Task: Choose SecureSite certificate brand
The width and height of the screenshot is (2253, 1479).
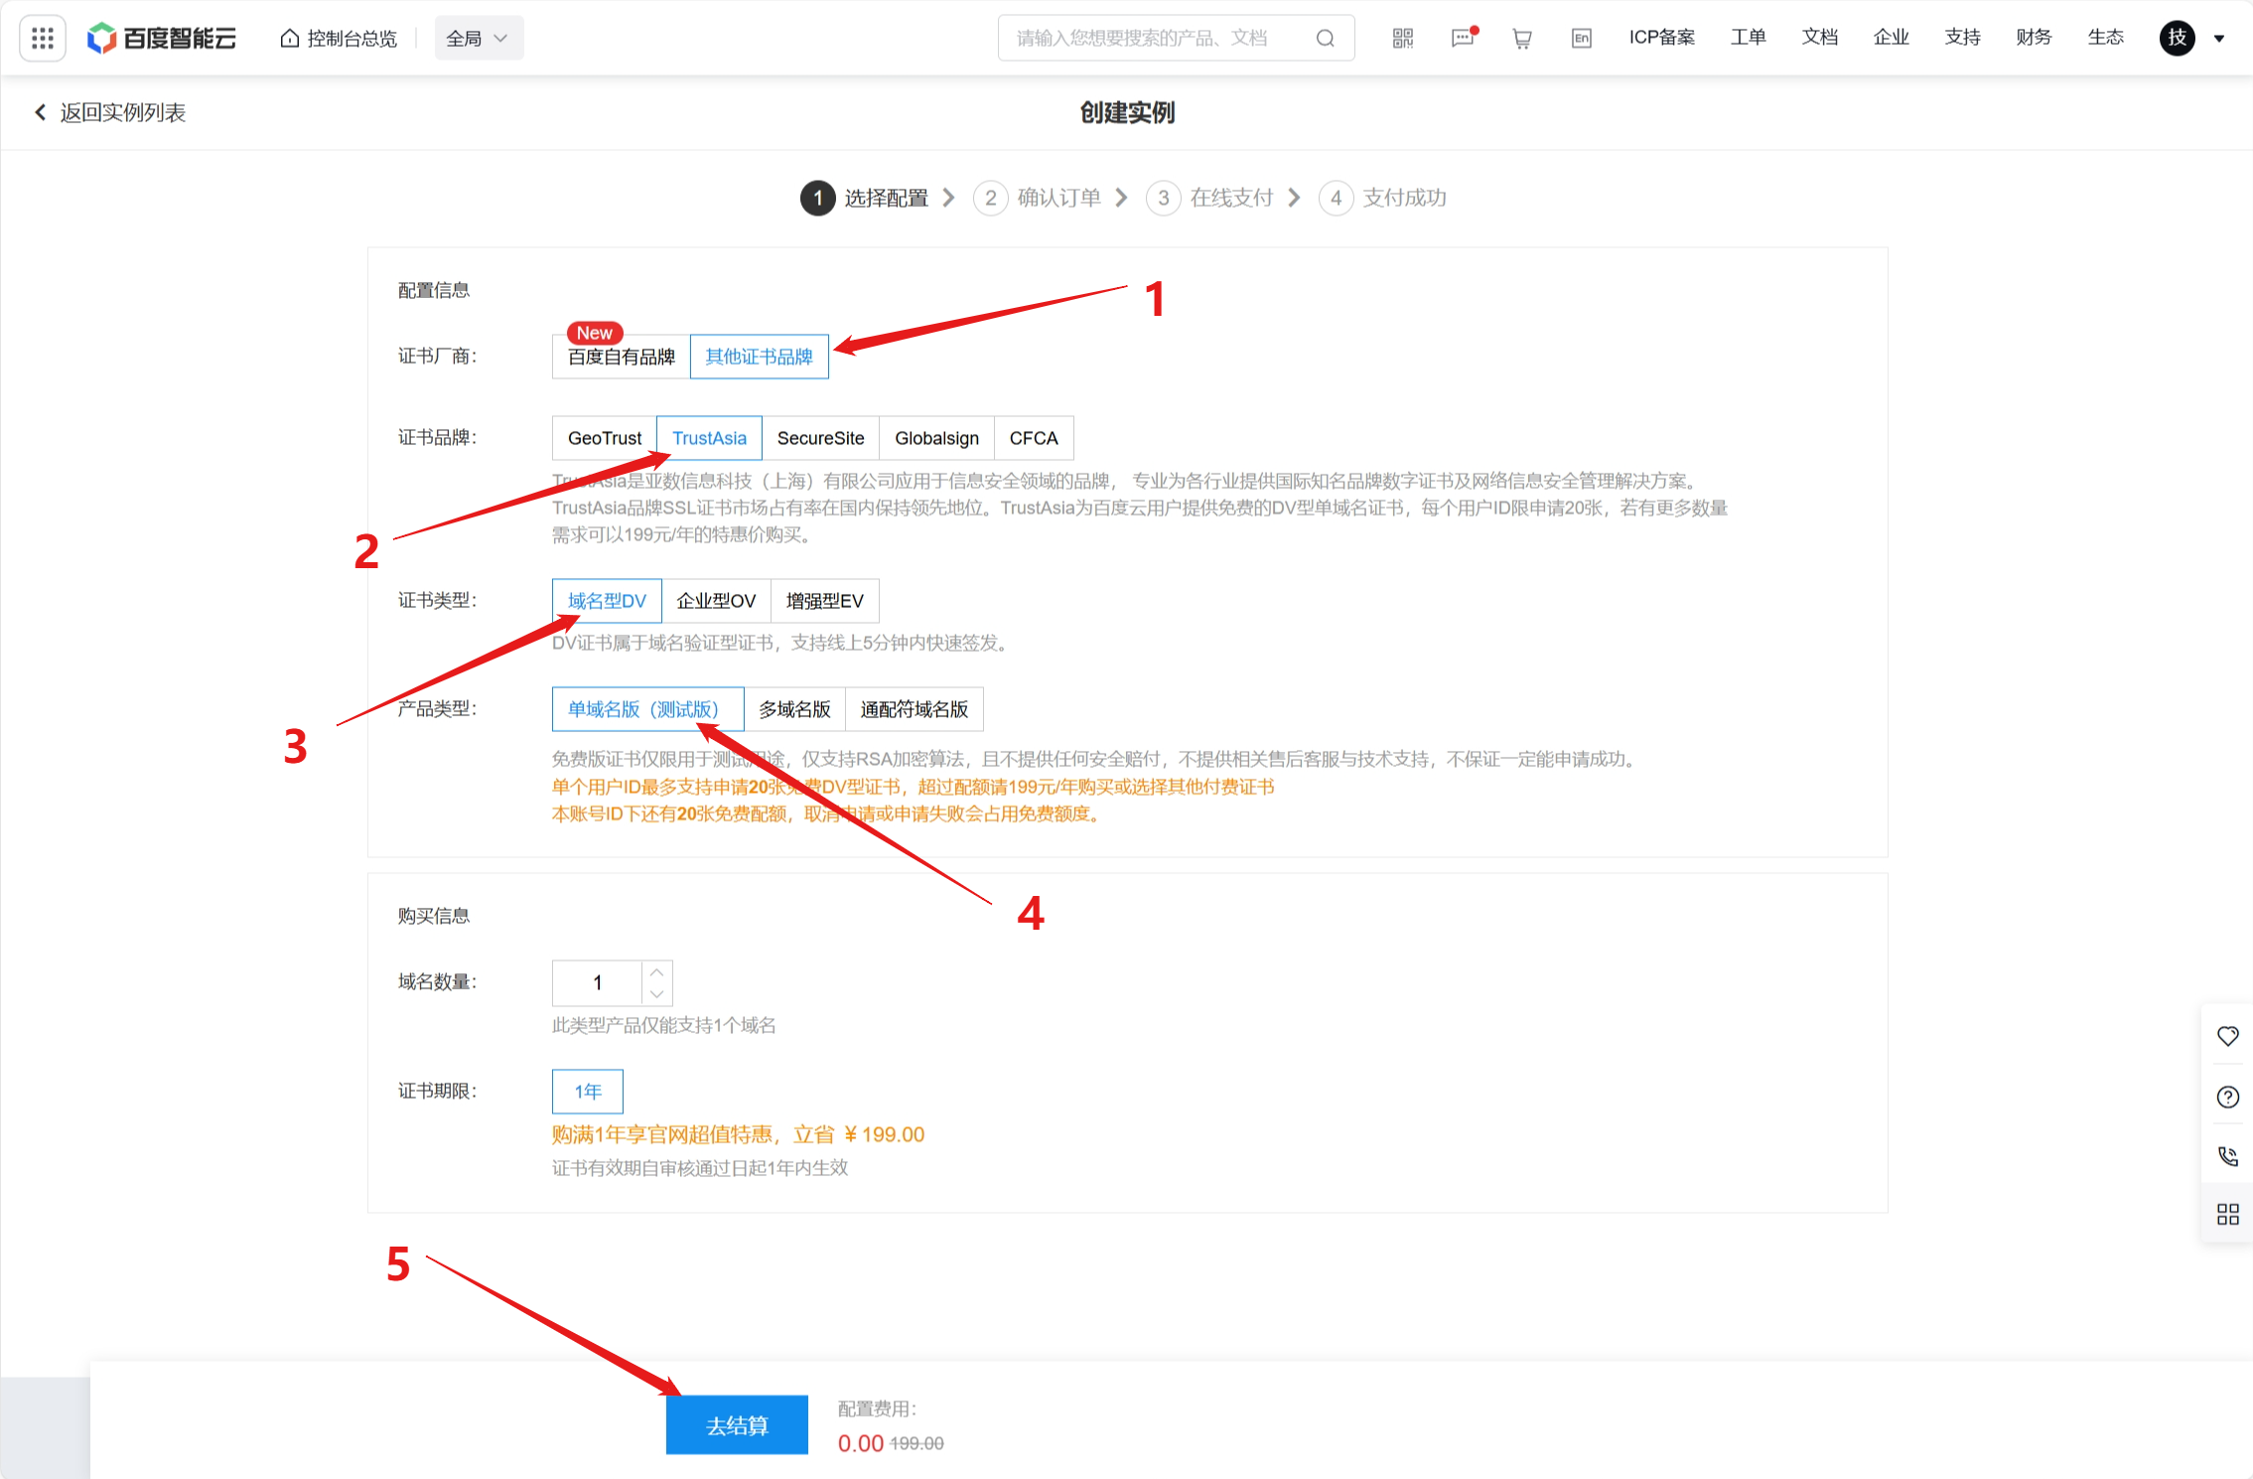Action: pos(820,438)
